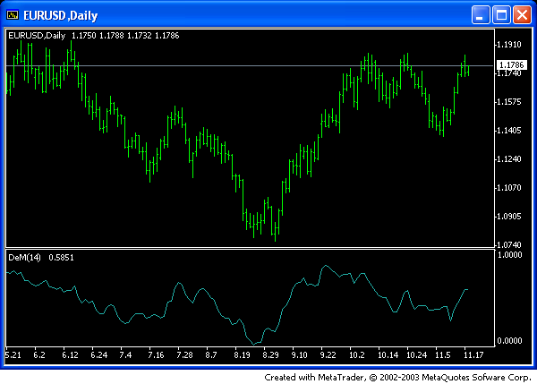Click the 7.16 date label on time axis

click(156, 354)
